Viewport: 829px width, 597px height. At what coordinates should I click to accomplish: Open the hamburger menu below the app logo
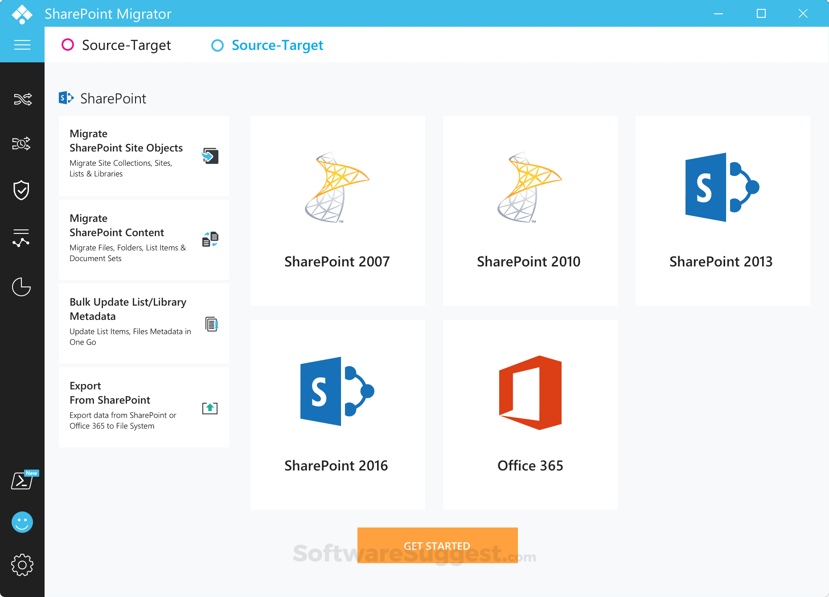22,45
